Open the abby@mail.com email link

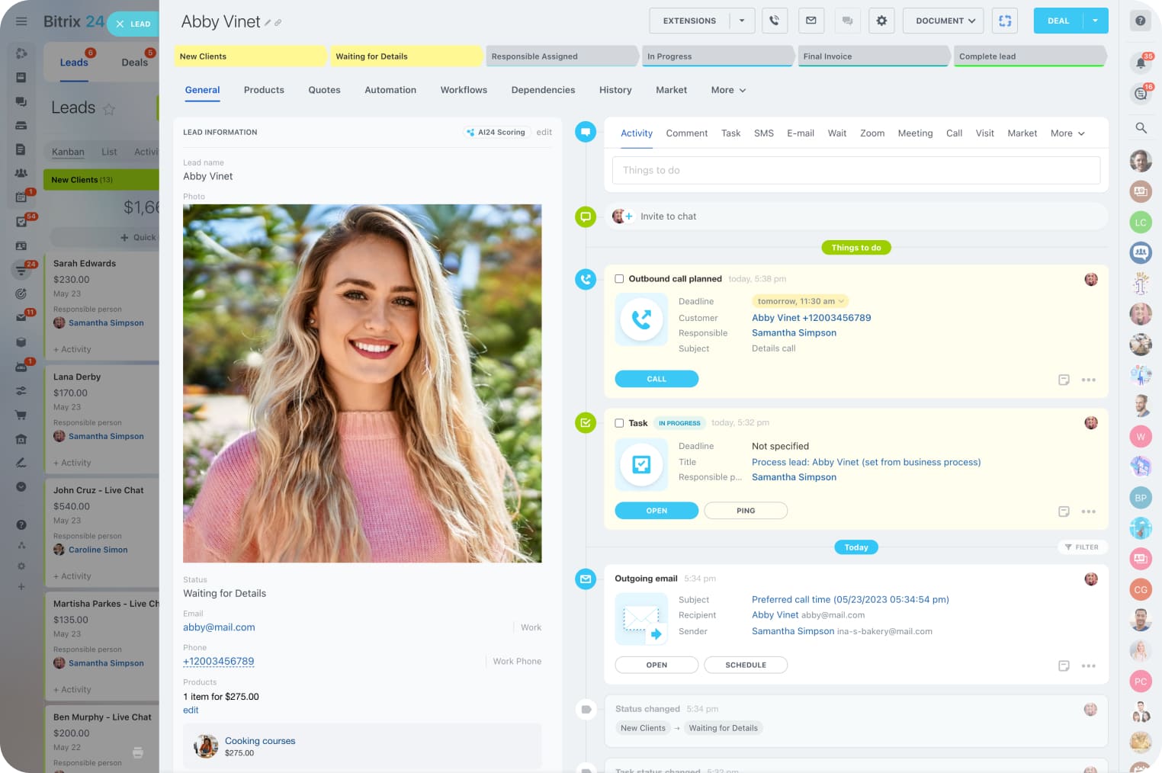[x=219, y=627]
